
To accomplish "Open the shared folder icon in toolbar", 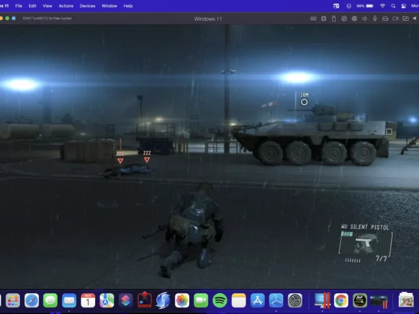I will point(405,18).
